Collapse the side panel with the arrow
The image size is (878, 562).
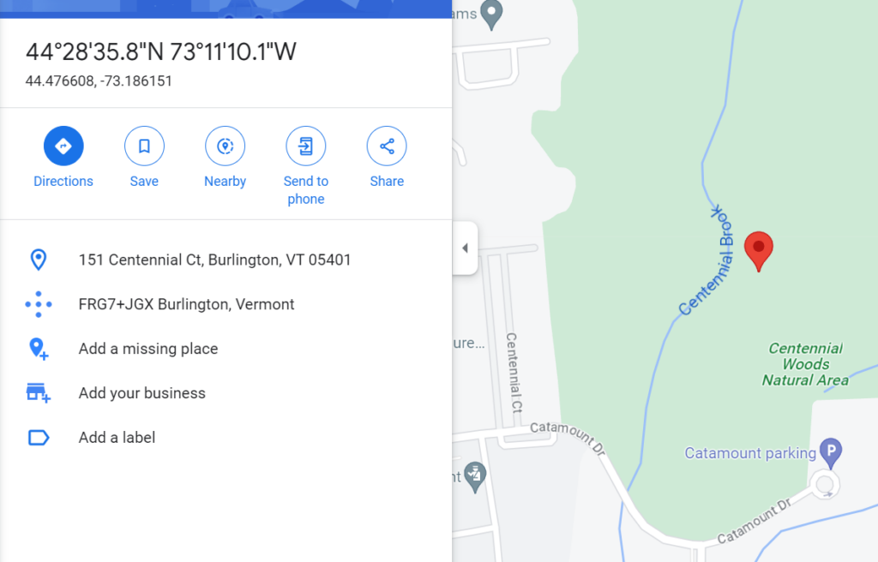(x=465, y=248)
